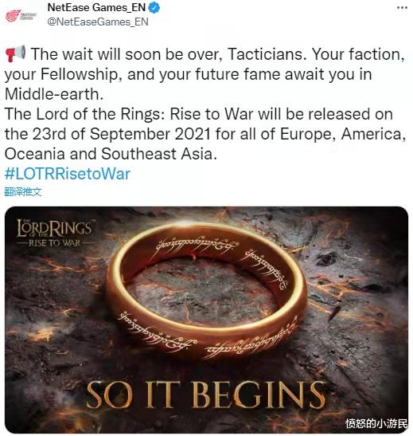Click the megaphone emoji in the tweet

click(x=15, y=53)
